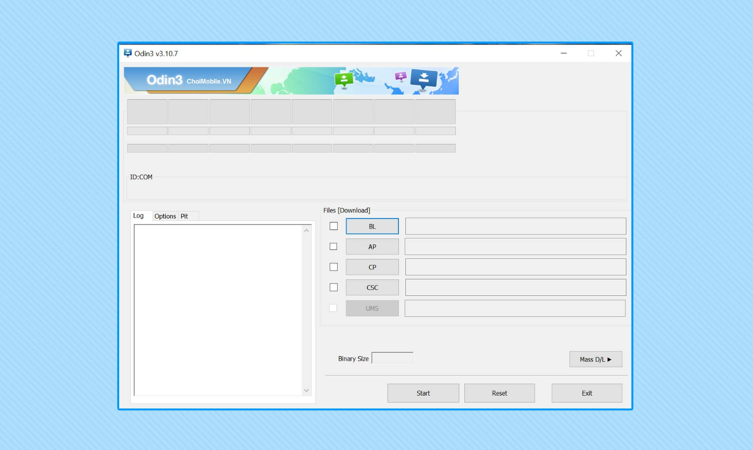Click the purple download icon in banner
Viewport: 753px width, 450px height.
[400, 76]
